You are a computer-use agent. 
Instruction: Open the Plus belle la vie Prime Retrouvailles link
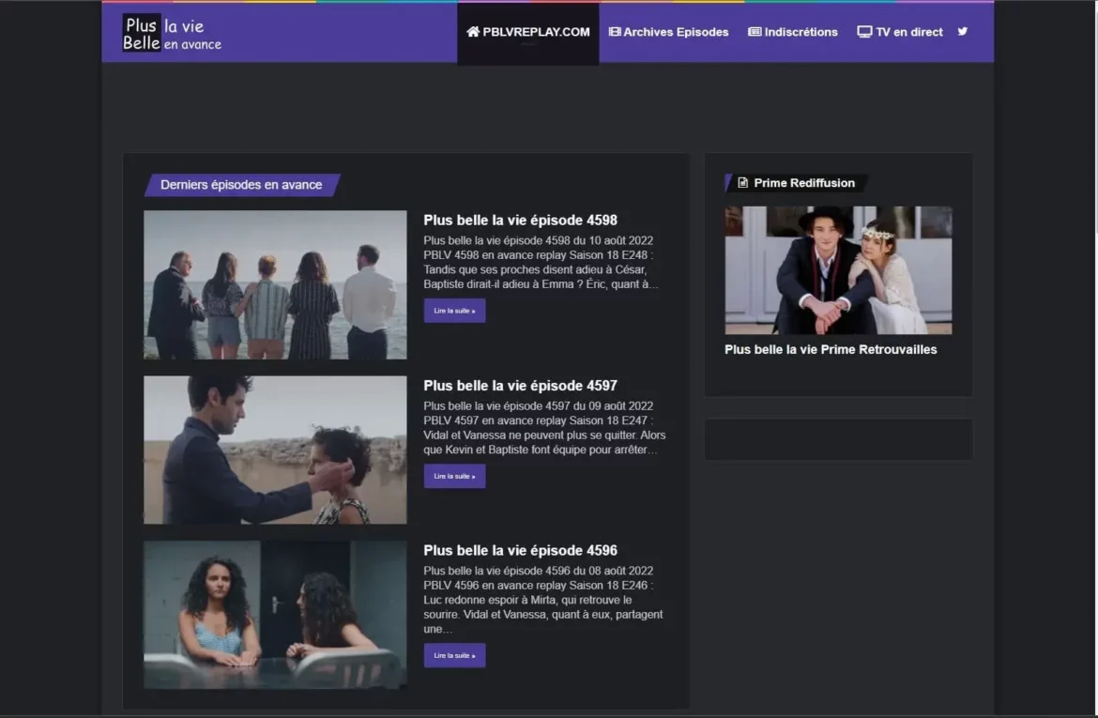[831, 349]
